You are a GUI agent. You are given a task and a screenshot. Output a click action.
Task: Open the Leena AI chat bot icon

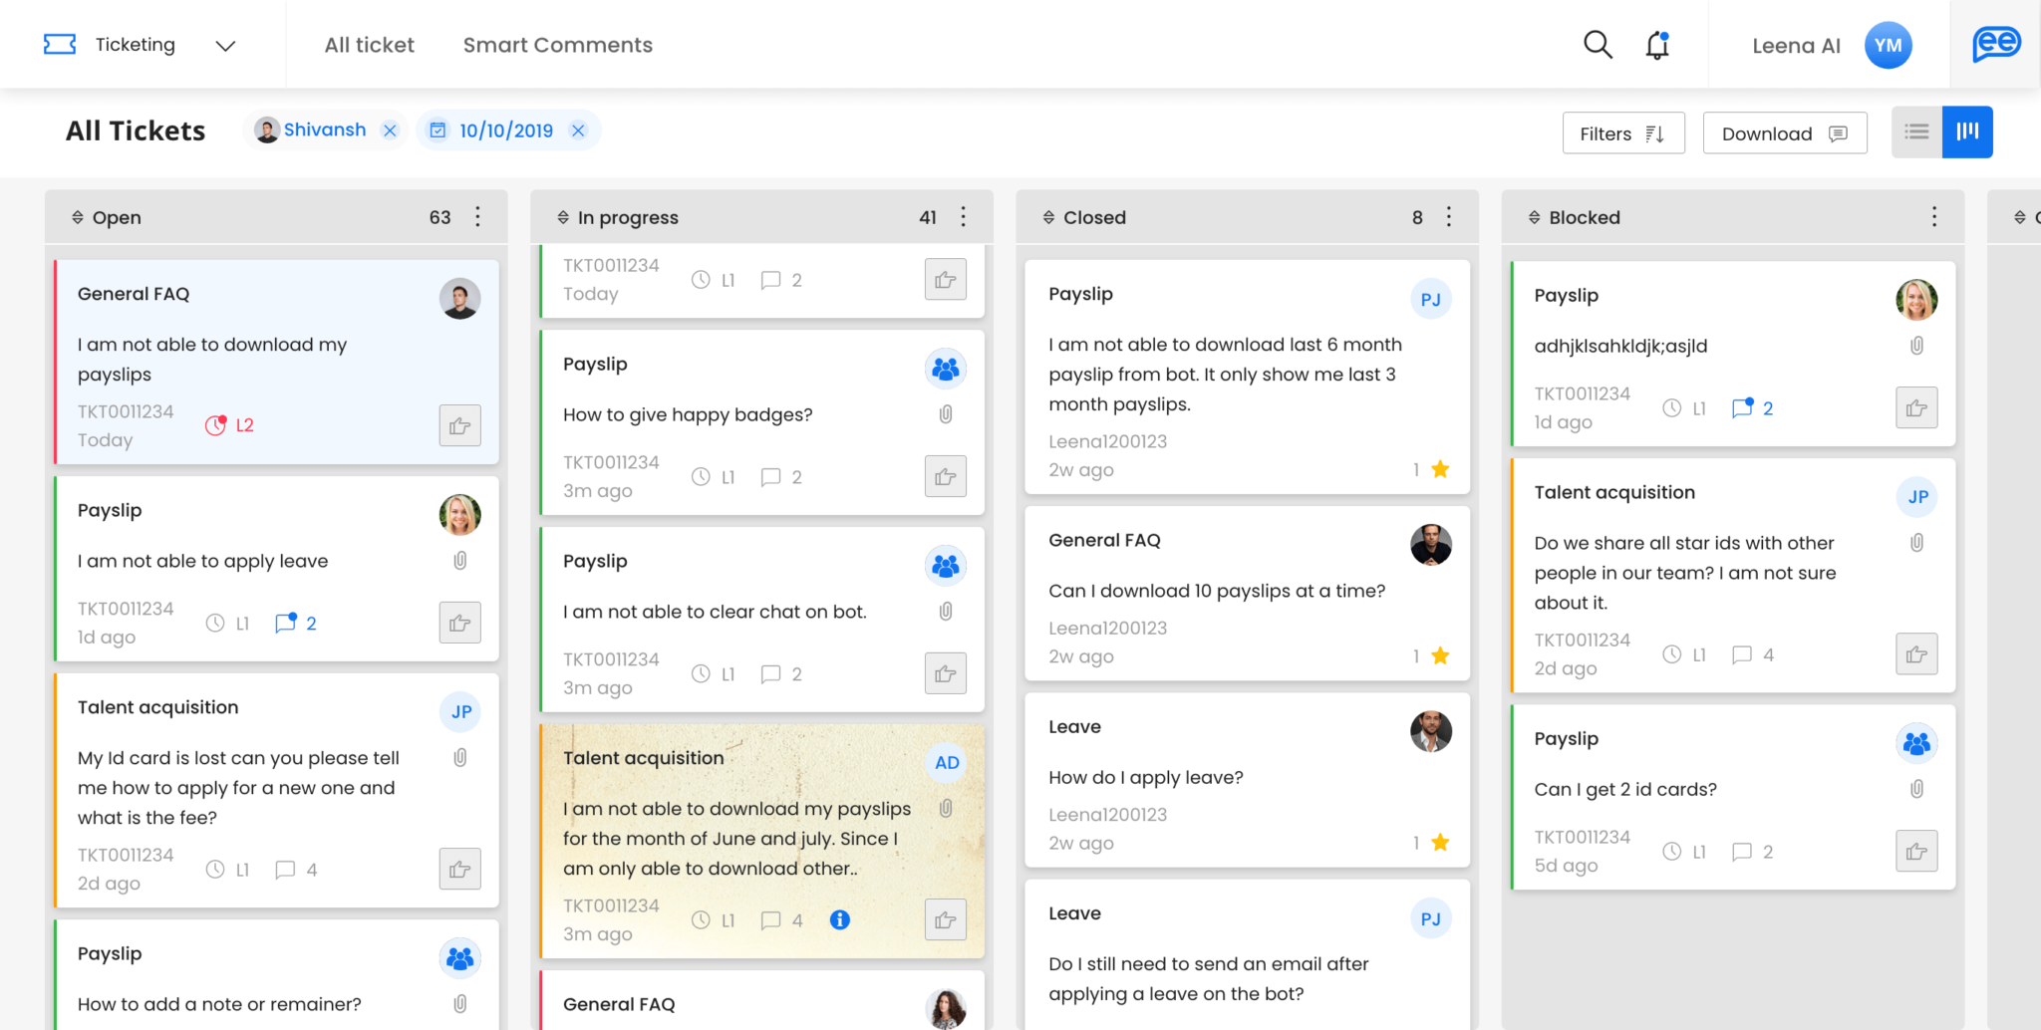(1996, 45)
